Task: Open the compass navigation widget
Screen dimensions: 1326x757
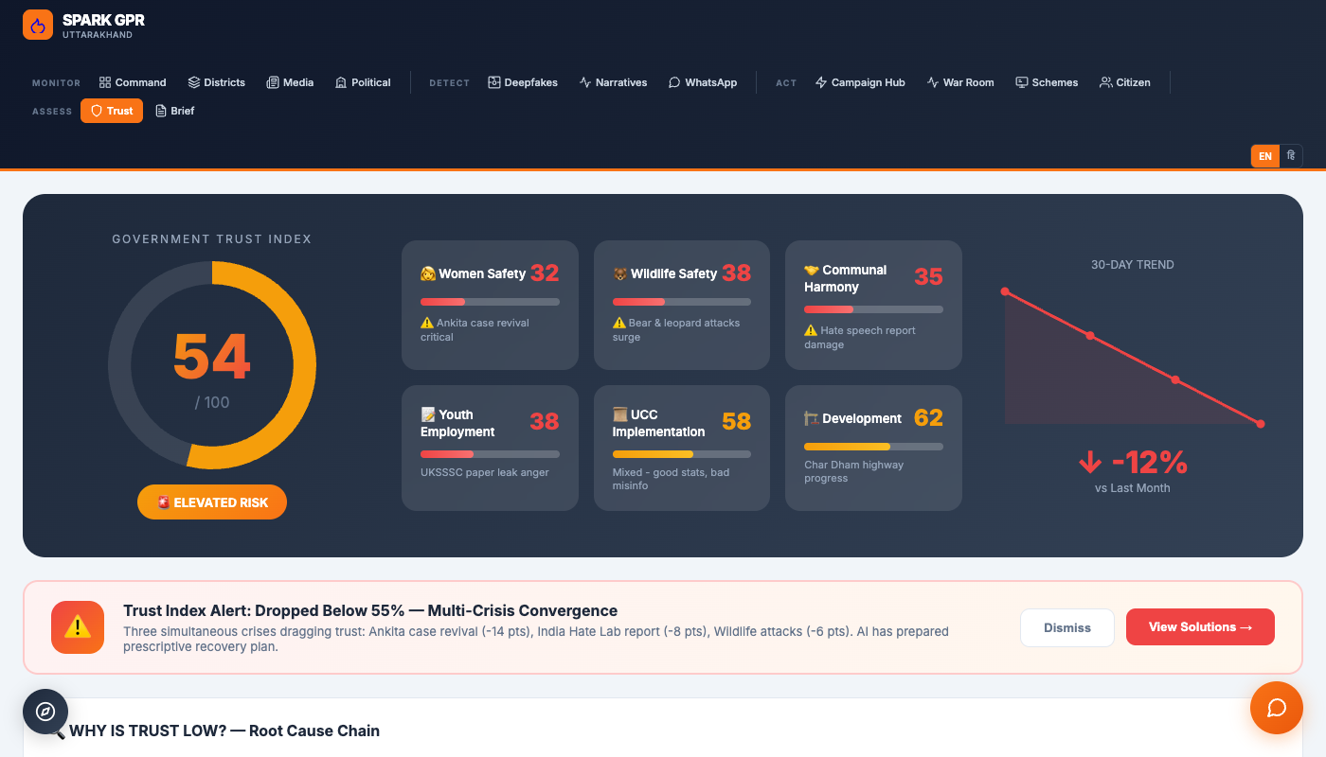Action: [x=45, y=712]
